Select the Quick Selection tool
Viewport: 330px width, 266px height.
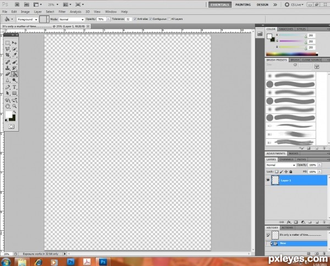14,49
